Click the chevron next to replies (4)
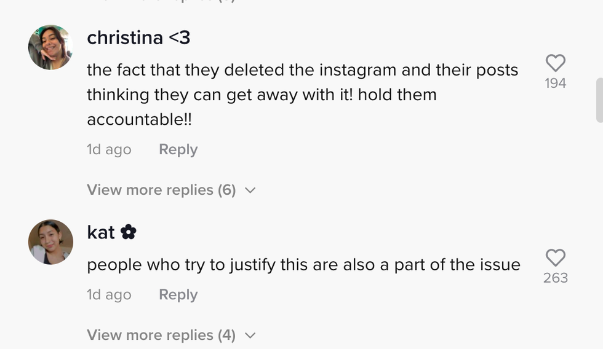This screenshot has width=603, height=349. tap(250, 335)
